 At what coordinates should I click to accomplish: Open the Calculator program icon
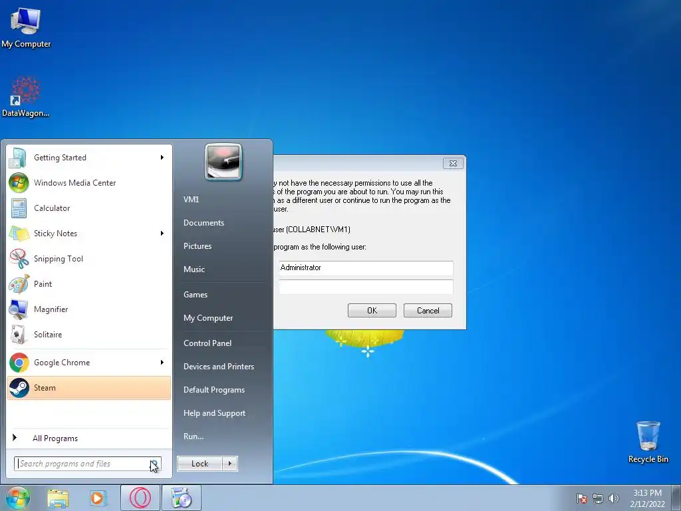tap(19, 208)
